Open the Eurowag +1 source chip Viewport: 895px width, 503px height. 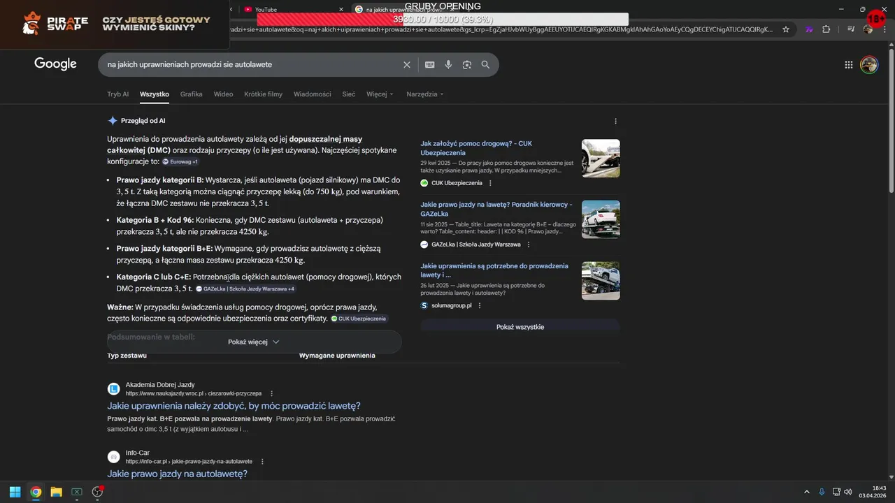180,161
